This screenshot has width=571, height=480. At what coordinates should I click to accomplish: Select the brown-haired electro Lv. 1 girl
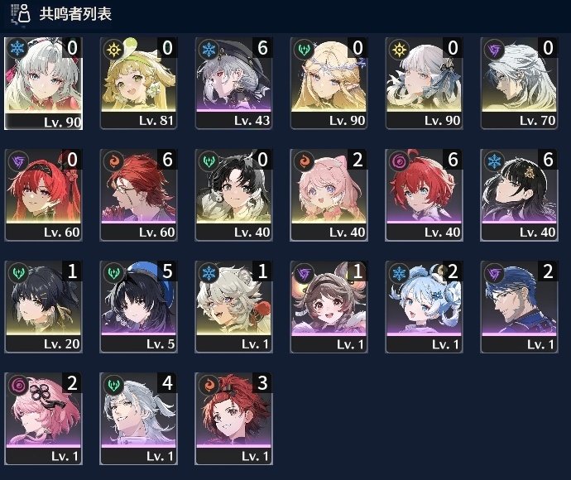click(x=329, y=307)
